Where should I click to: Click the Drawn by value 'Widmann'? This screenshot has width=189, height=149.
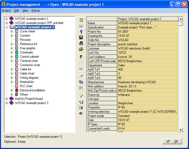[148, 95]
